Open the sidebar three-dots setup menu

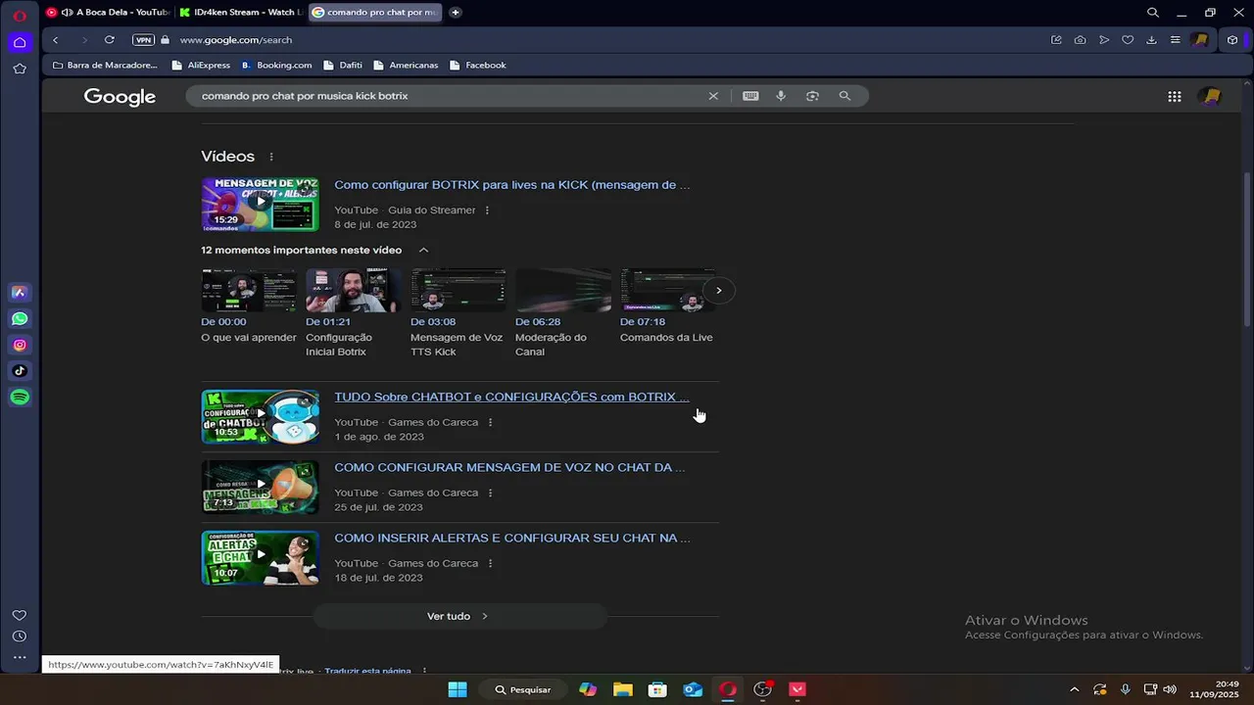coord(20,657)
